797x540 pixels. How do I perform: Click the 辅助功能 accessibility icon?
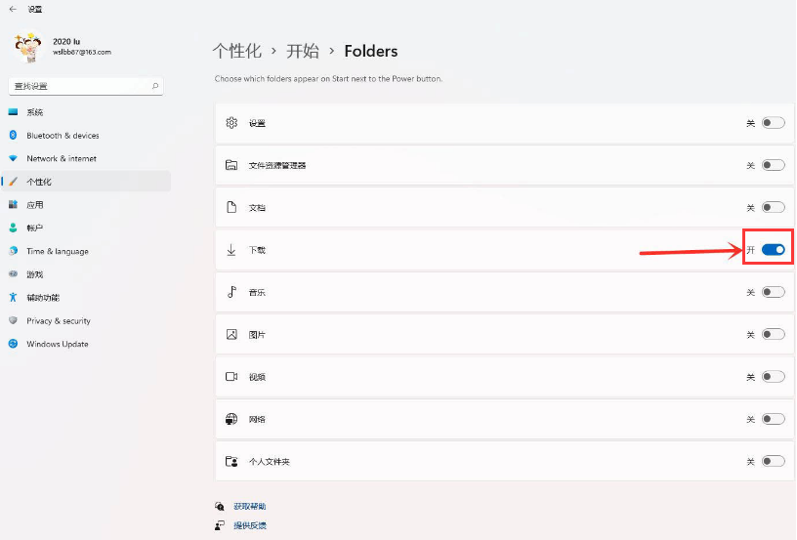14,297
